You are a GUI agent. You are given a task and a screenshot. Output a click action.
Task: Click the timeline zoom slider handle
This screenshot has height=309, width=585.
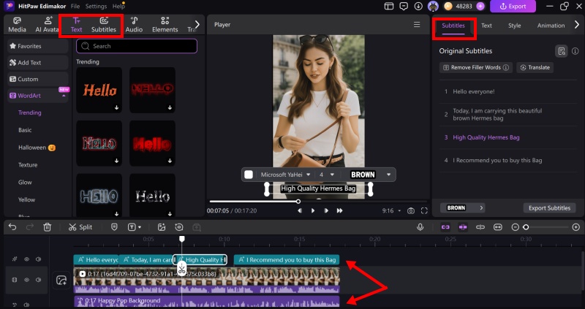[x=526, y=227]
